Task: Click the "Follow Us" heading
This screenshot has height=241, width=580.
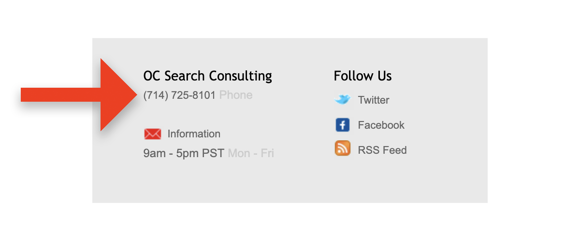Action: click(x=362, y=76)
